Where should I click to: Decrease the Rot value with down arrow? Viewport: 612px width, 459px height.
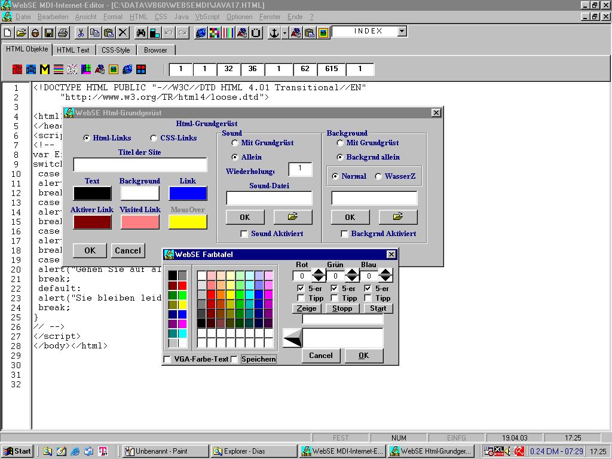click(319, 279)
